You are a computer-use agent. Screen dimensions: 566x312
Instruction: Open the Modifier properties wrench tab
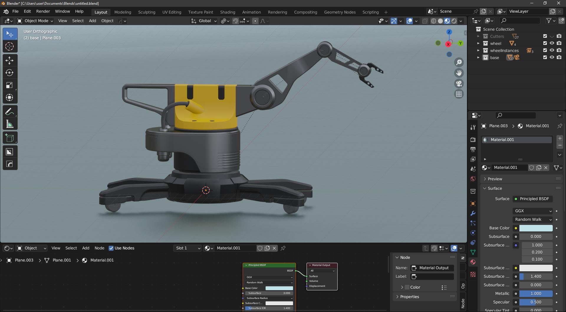pyautogui.click(x=473, y=213)
